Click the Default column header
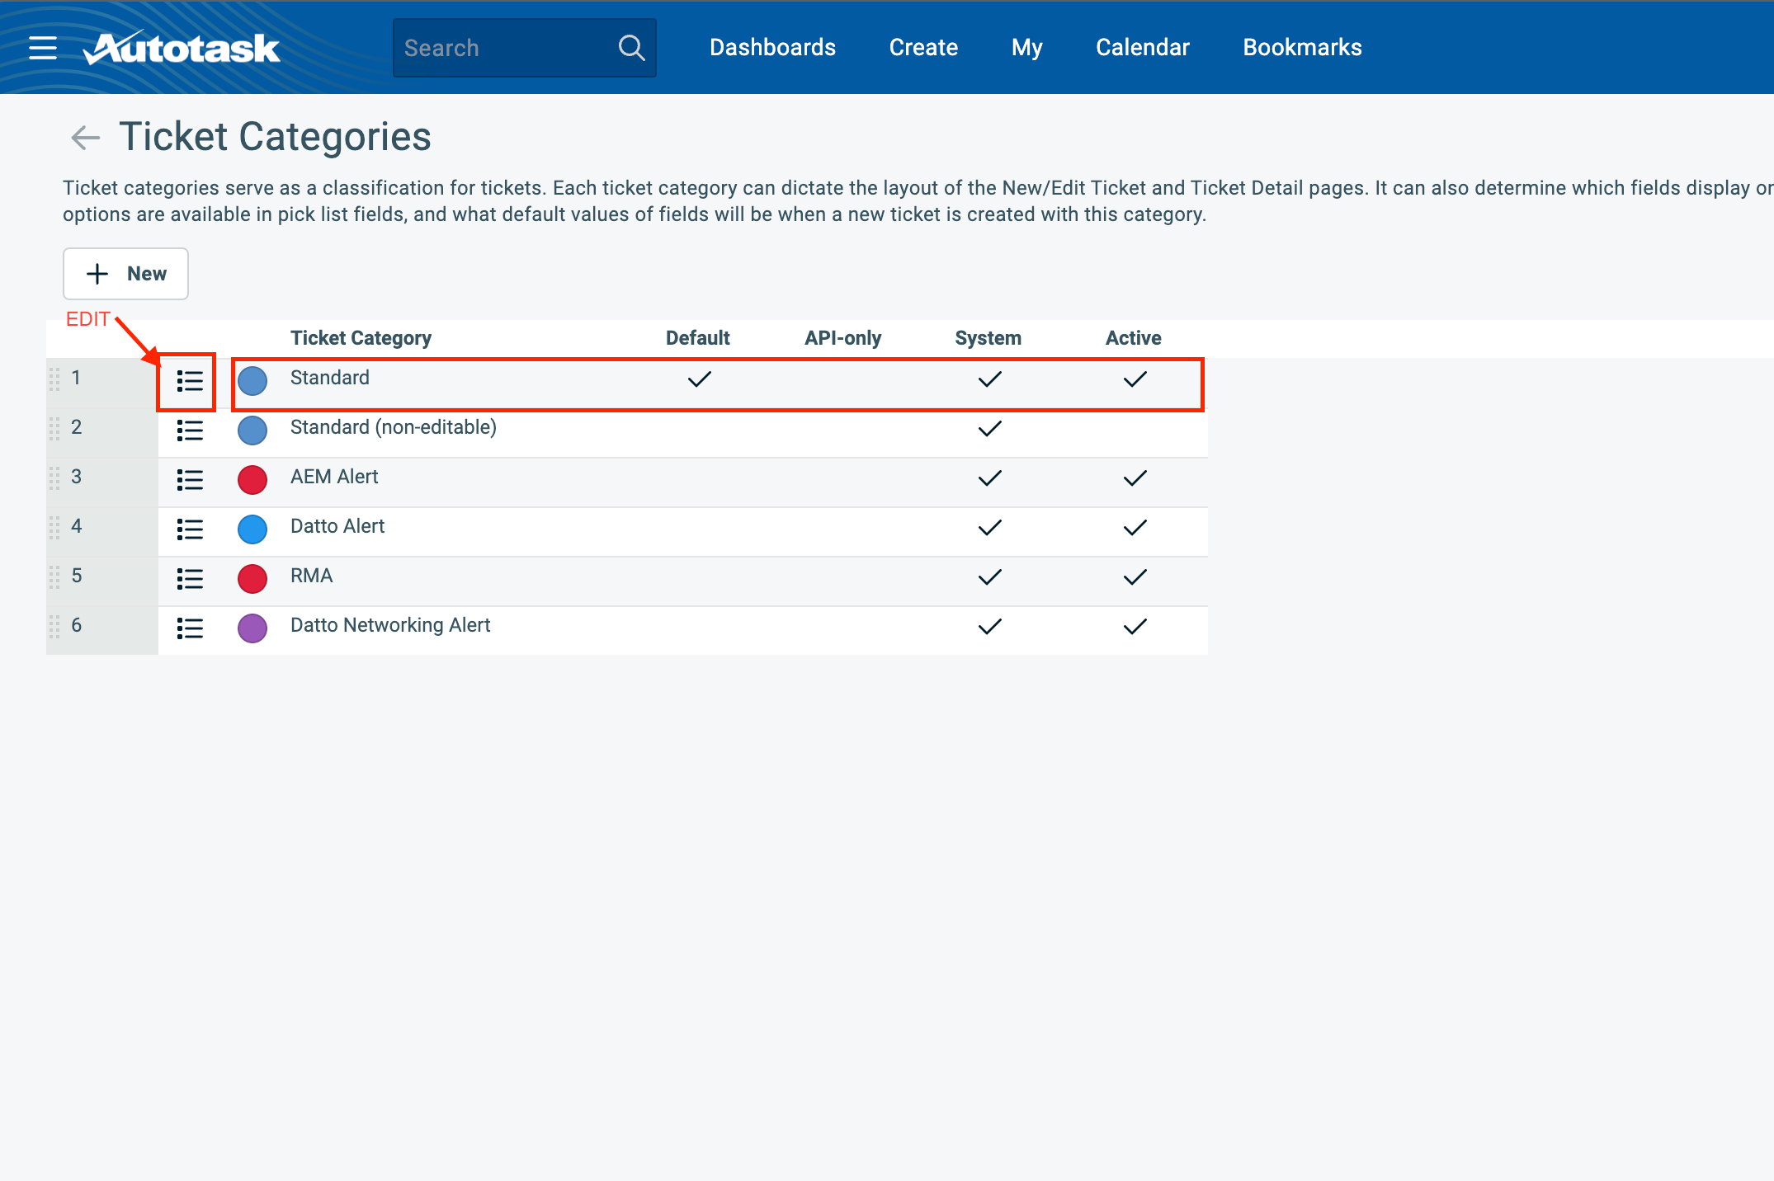Screen dimensions: 1774x1181 click(698, 338)
